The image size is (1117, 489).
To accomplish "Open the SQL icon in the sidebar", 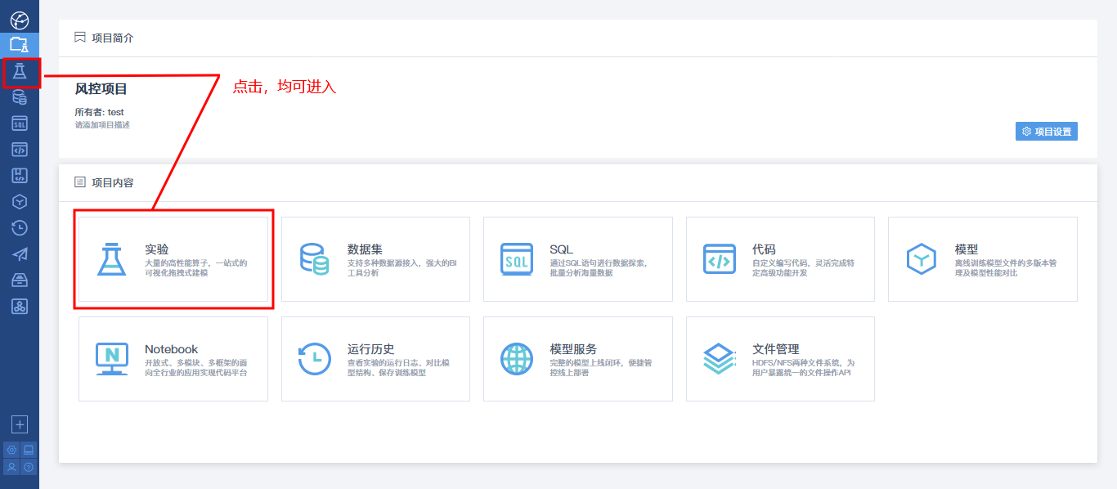I will [19, 123].
